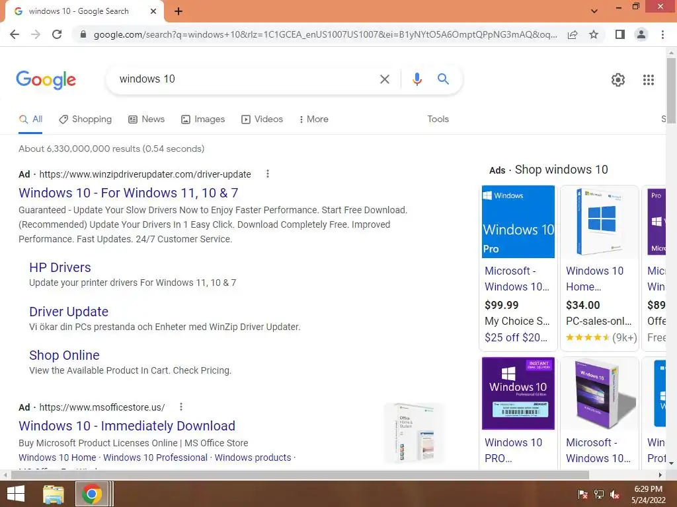View site info via padlock icon
The height and width of the screenshot is (507, 677).
pos(83,34)
